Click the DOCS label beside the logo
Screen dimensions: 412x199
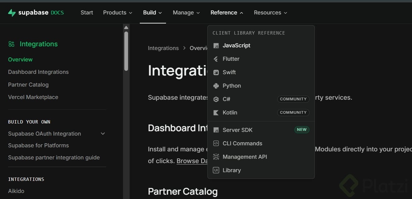[57, 13]
